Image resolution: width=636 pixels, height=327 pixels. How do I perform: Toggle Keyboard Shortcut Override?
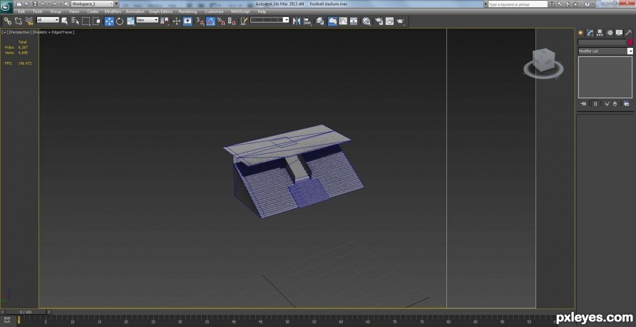point(188,21)
